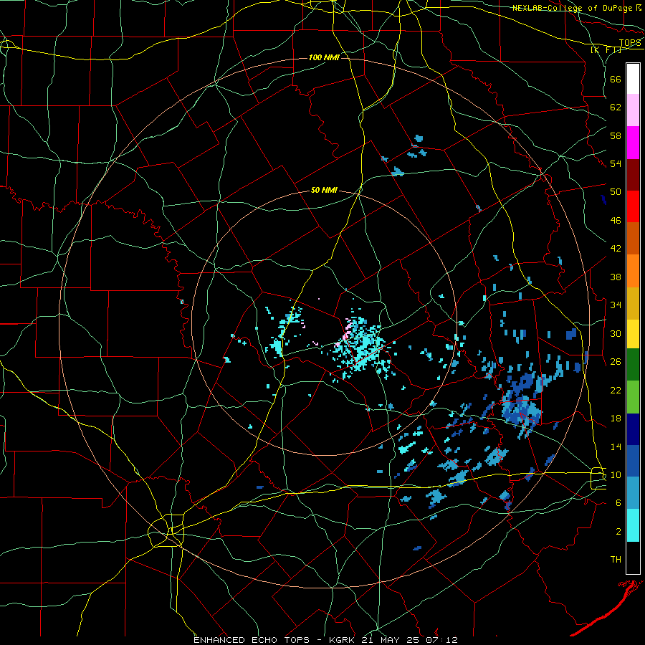Click the "62" legend value
Viewport: 645px width, 645px height.
[616, 107]
